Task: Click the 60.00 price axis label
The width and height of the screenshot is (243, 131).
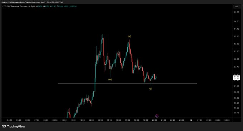Action: [237, 108]
